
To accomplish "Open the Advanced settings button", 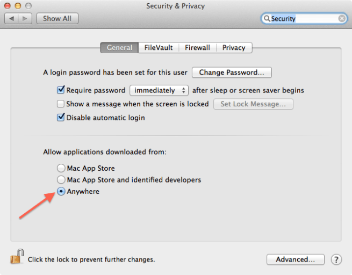I will coord(295,259).
